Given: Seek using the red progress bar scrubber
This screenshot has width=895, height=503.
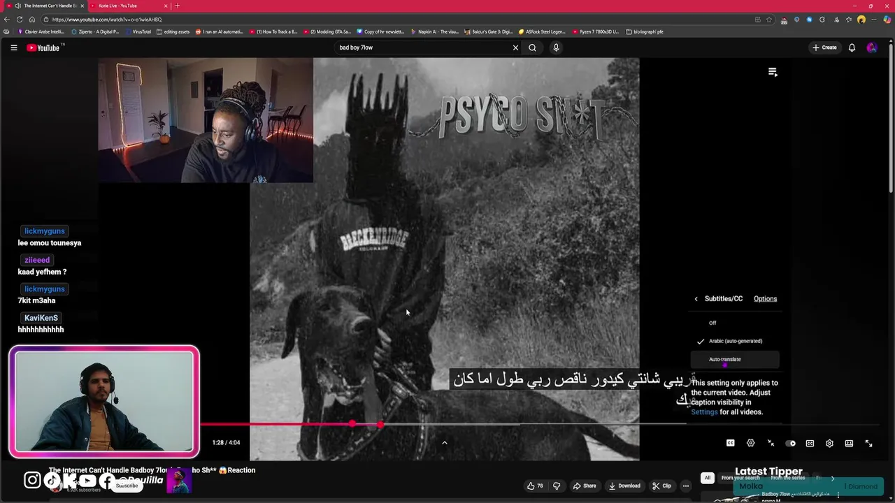Looking at the screenshot, I should [x=380, y=424].
